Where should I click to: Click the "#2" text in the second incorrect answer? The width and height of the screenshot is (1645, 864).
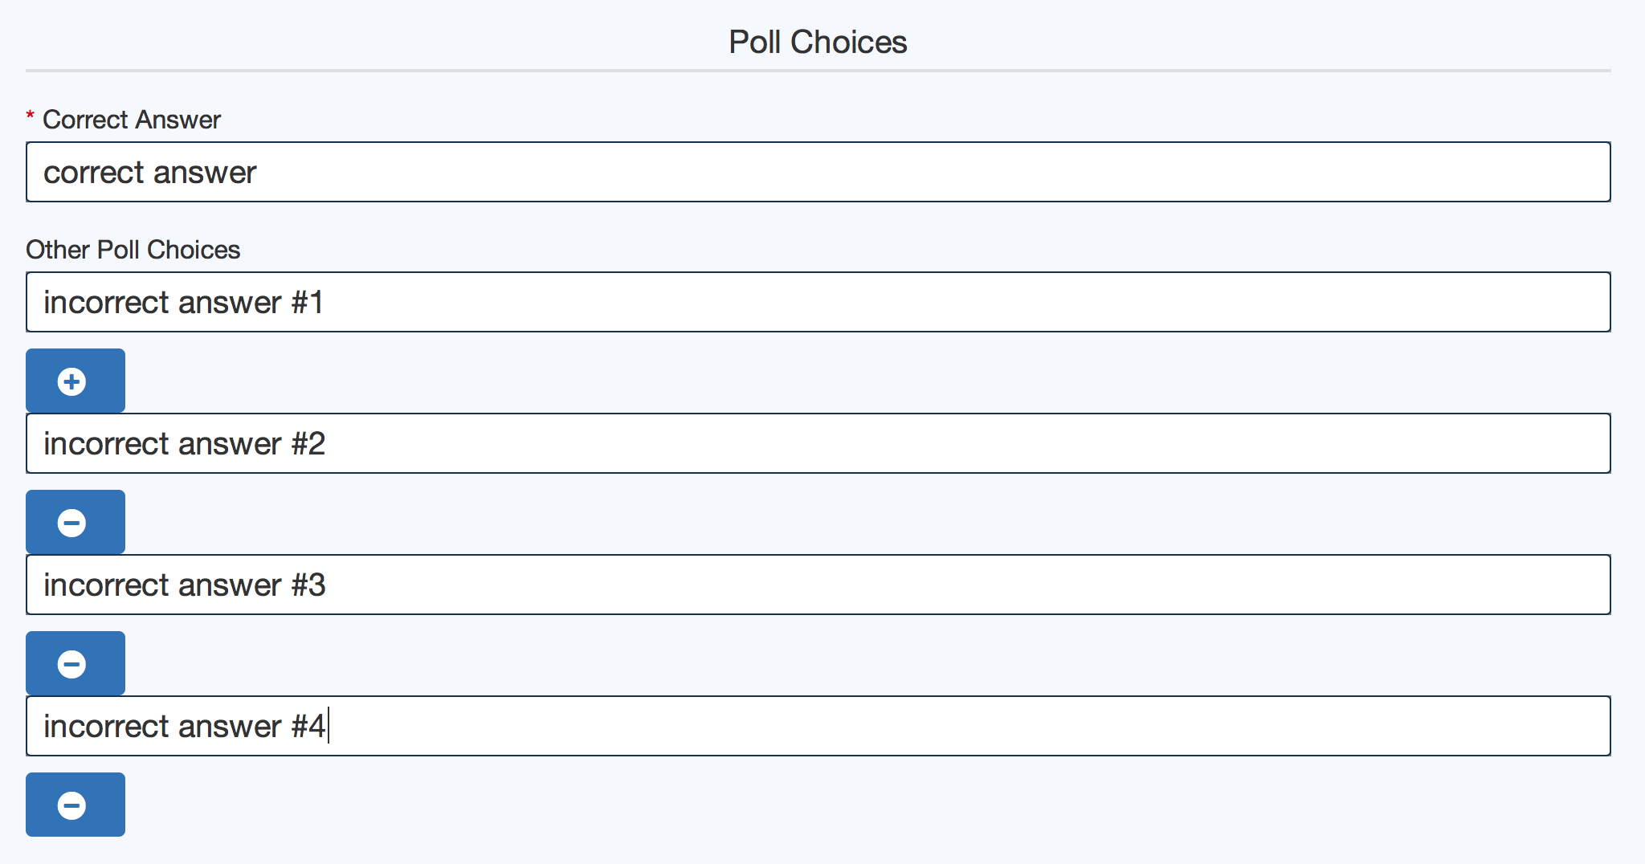click(x=308, y=444)
